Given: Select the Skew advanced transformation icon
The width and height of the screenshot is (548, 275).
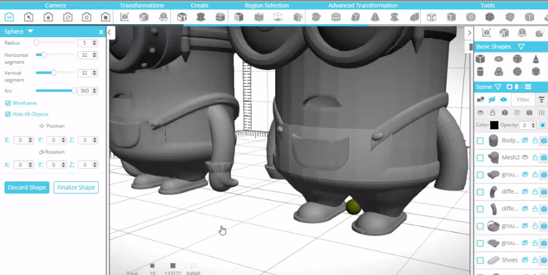Looking at the screenshot, I should pos(355,17).
